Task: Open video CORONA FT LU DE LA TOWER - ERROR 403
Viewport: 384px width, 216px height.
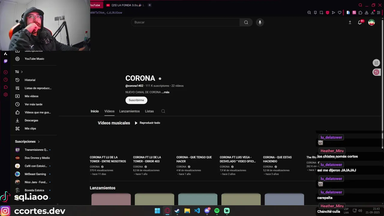Action: click(147, 159)
